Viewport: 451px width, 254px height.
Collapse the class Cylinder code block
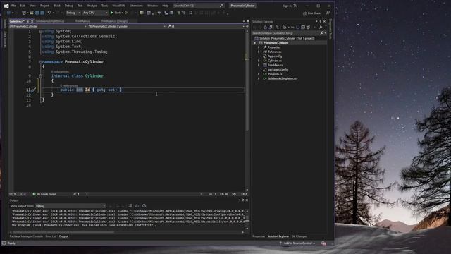(x=41, y=75)
